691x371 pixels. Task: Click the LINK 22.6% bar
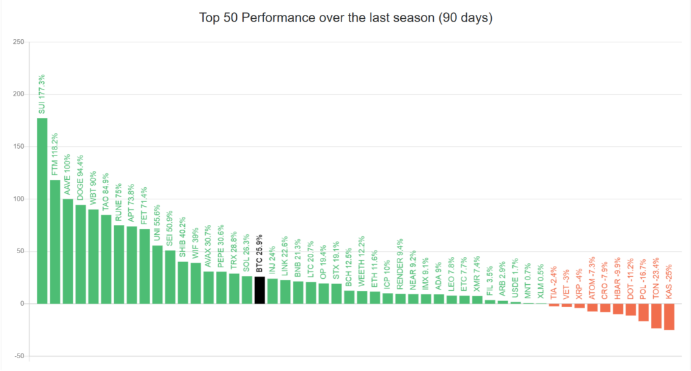[285, 292]
